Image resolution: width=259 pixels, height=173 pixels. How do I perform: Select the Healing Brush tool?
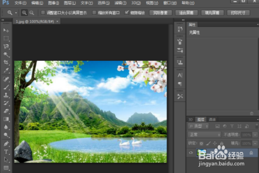pos(6,79)
